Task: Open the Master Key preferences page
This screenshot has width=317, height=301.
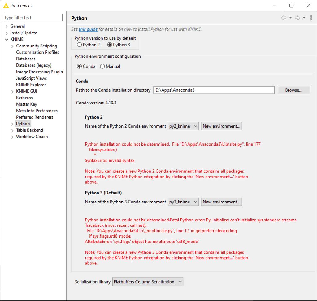Action: point(26,104)
